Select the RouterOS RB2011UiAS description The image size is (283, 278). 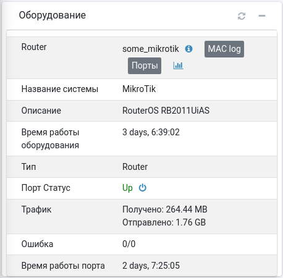click(166, 111)
